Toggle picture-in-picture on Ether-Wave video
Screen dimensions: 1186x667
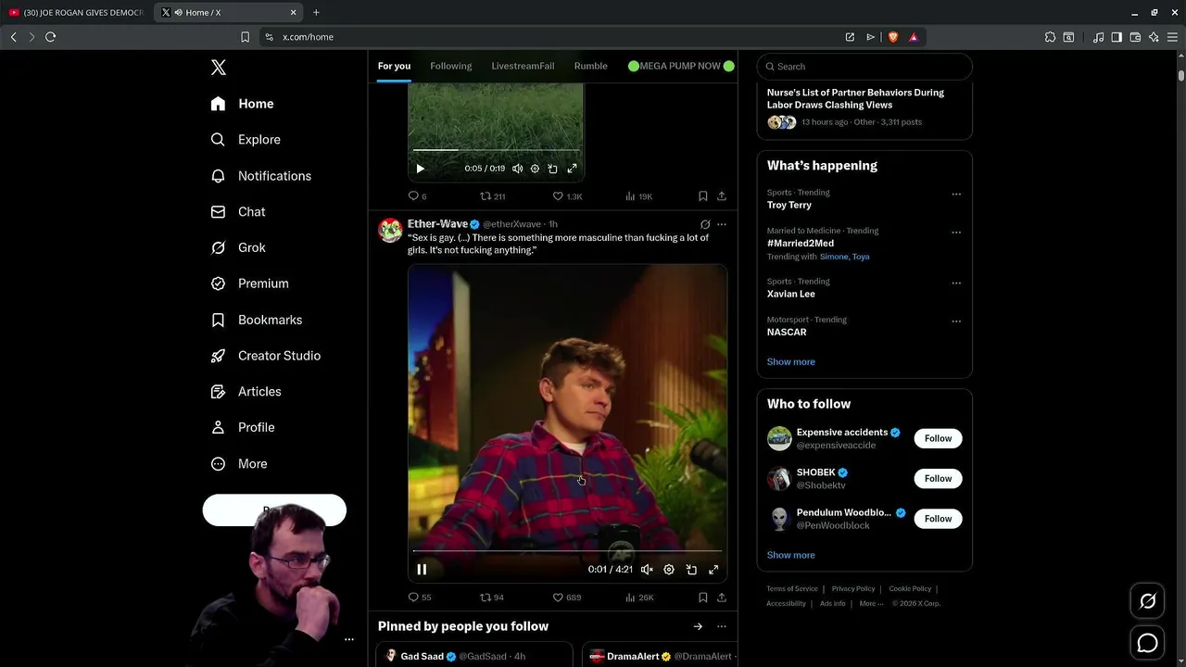(691, 570)
